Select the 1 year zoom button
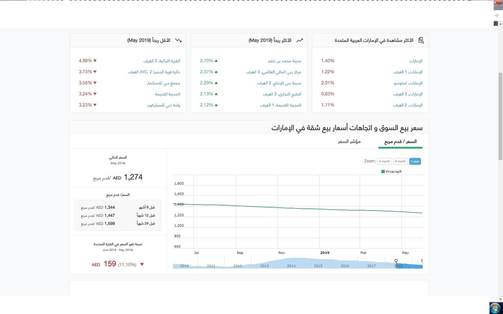Image resolution: width=503 pixels, height=314 pixels. coord(415,161)
